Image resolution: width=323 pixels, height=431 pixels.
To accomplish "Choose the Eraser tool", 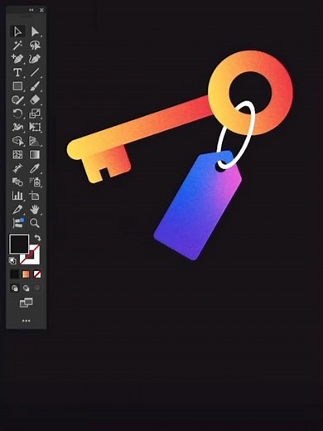I will coord(35,99).
